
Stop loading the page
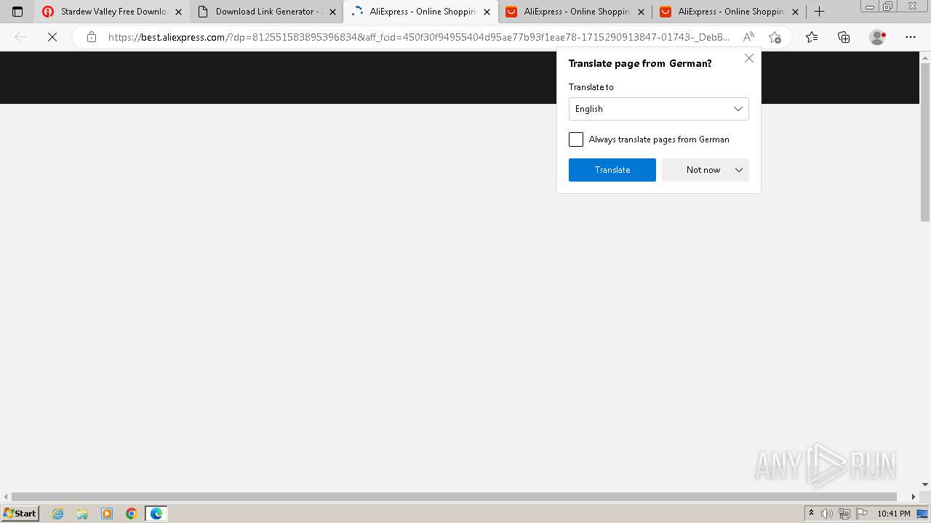coord(52,37)
